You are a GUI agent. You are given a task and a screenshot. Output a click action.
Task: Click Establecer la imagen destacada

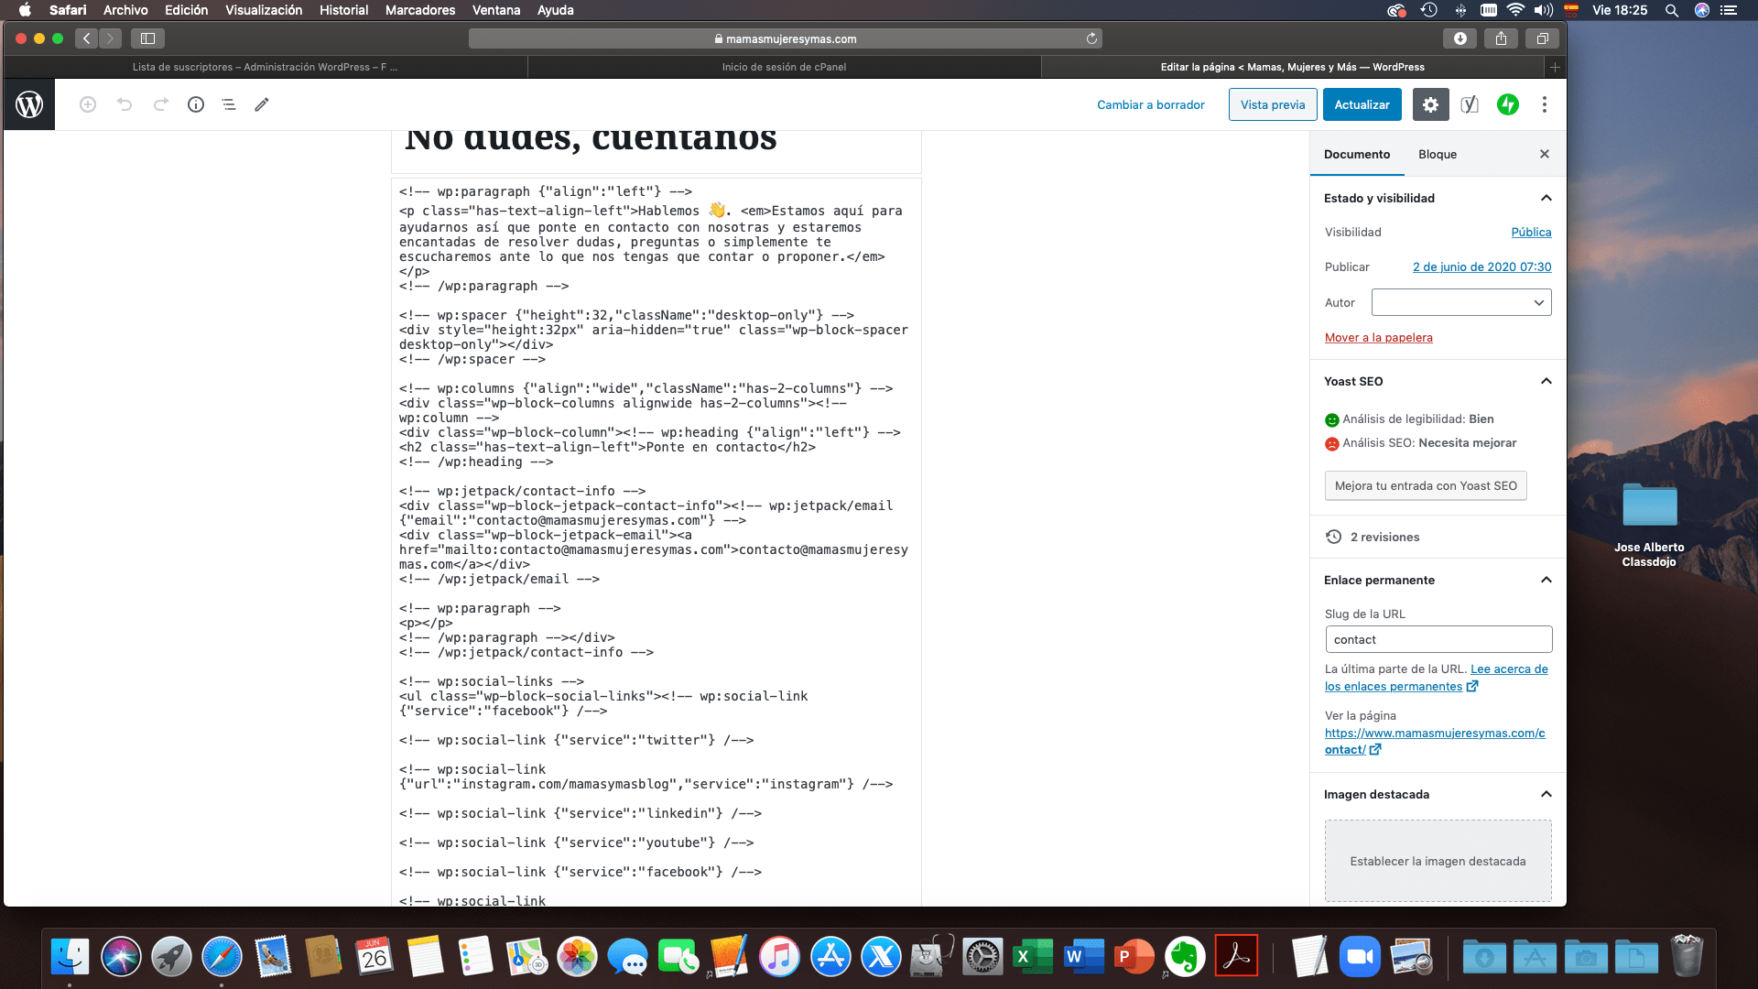1438,861
